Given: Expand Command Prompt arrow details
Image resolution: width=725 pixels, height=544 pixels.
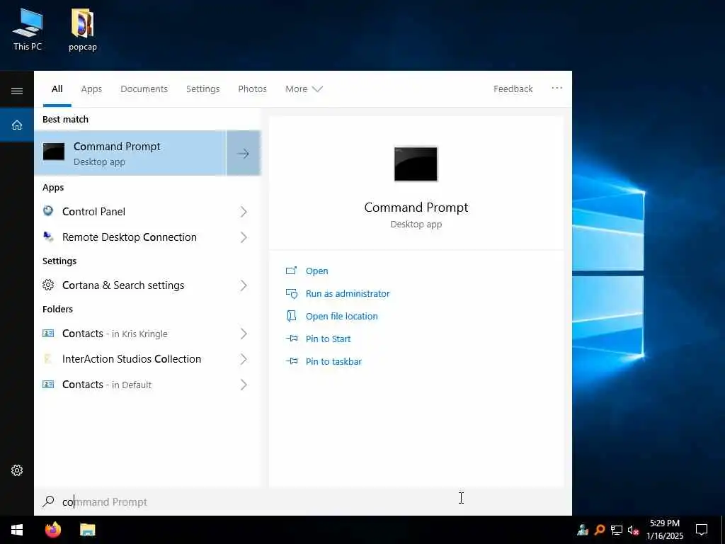Looking at the screenshot, I should point(244,153).
